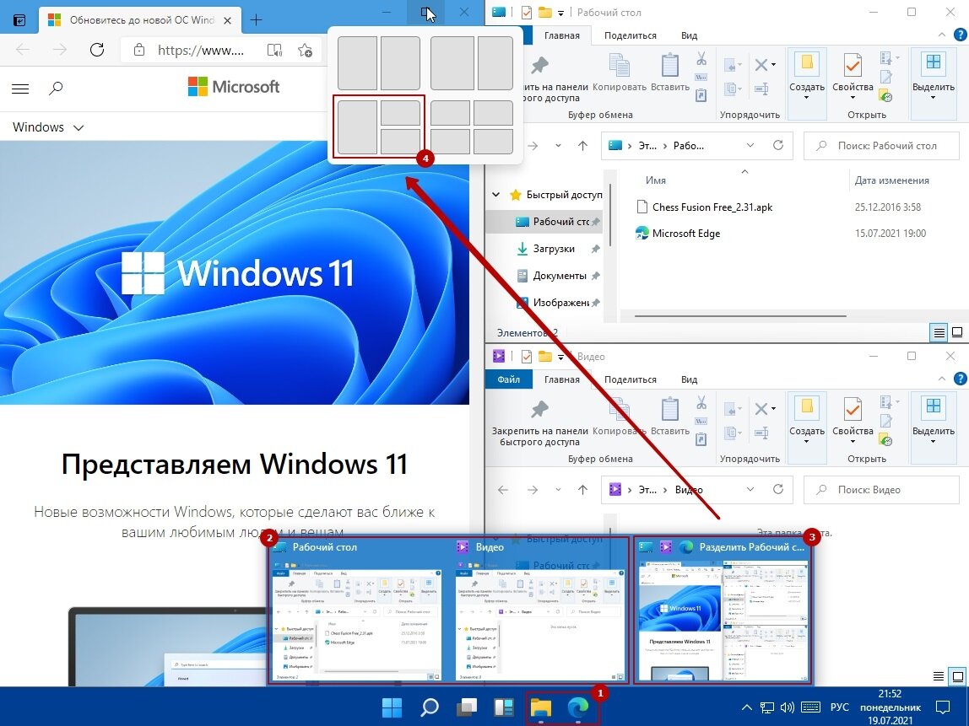The image size is (969, 726).
Task: Select Видео window thumbnail preview
Action: pos(539,610)
